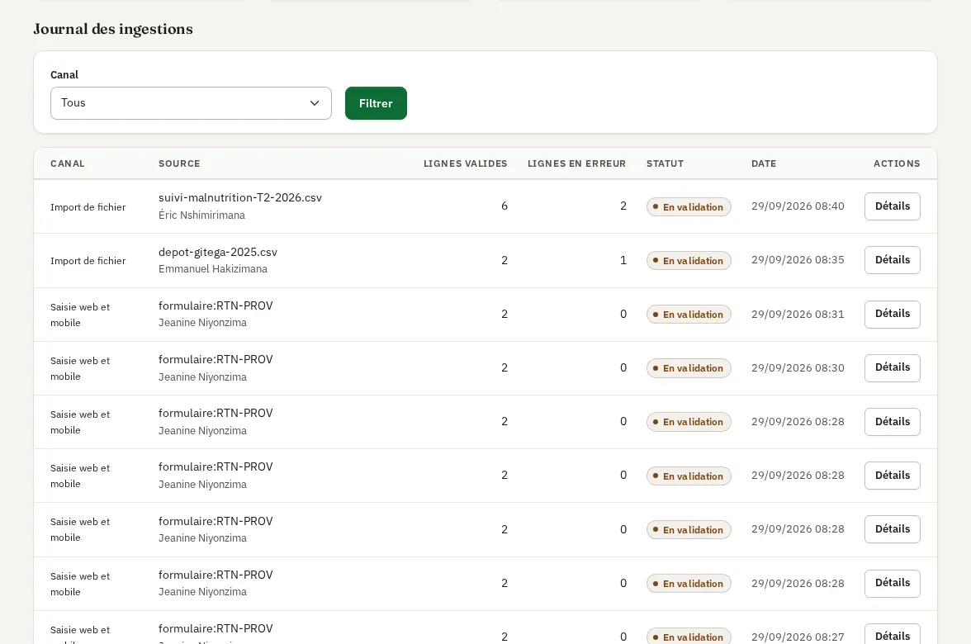Image resolution: width=971 pixels, height=644 pixels.
Task: Click the En validation badge dated 08:31
Action: pyautogui.click(x=689, y=315)
